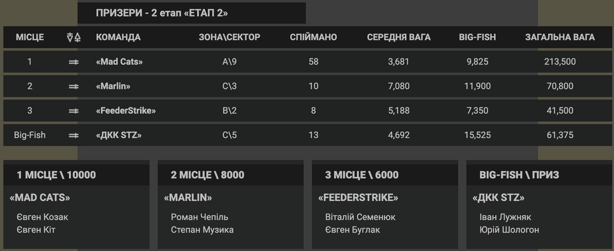Sort by the СПІЙМАНО column header
This screenshot has width=614, height=251.
313,37
